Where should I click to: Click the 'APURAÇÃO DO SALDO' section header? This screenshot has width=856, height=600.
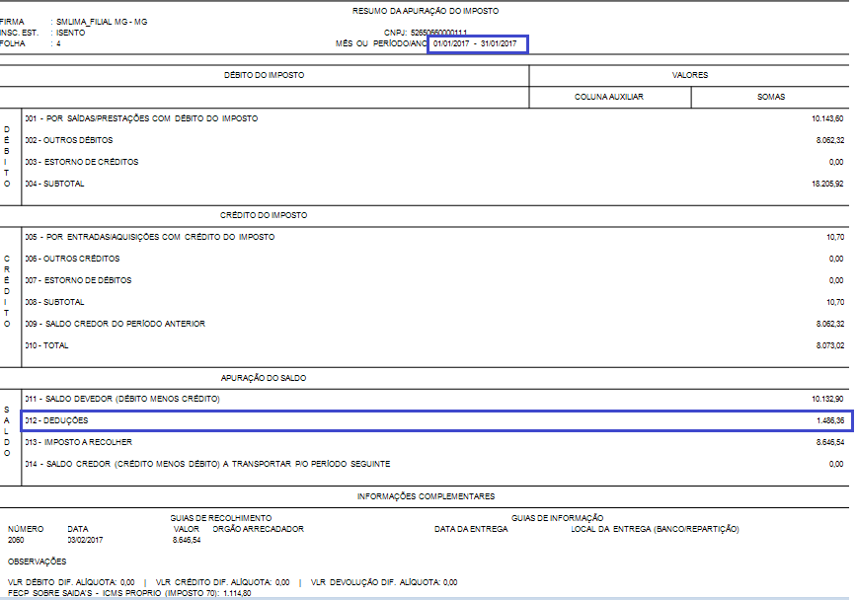coord(264,378)
